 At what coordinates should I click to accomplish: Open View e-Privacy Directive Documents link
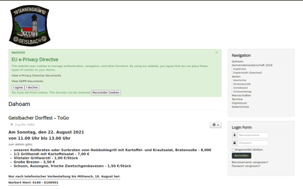tap(36, 76)
